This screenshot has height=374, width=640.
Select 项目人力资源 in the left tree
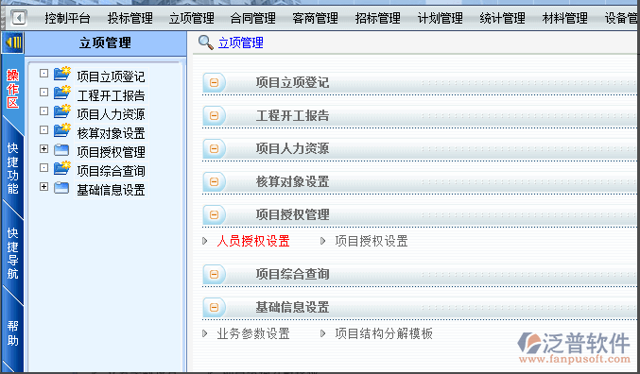pyautogui.click(x=111, y=114)
